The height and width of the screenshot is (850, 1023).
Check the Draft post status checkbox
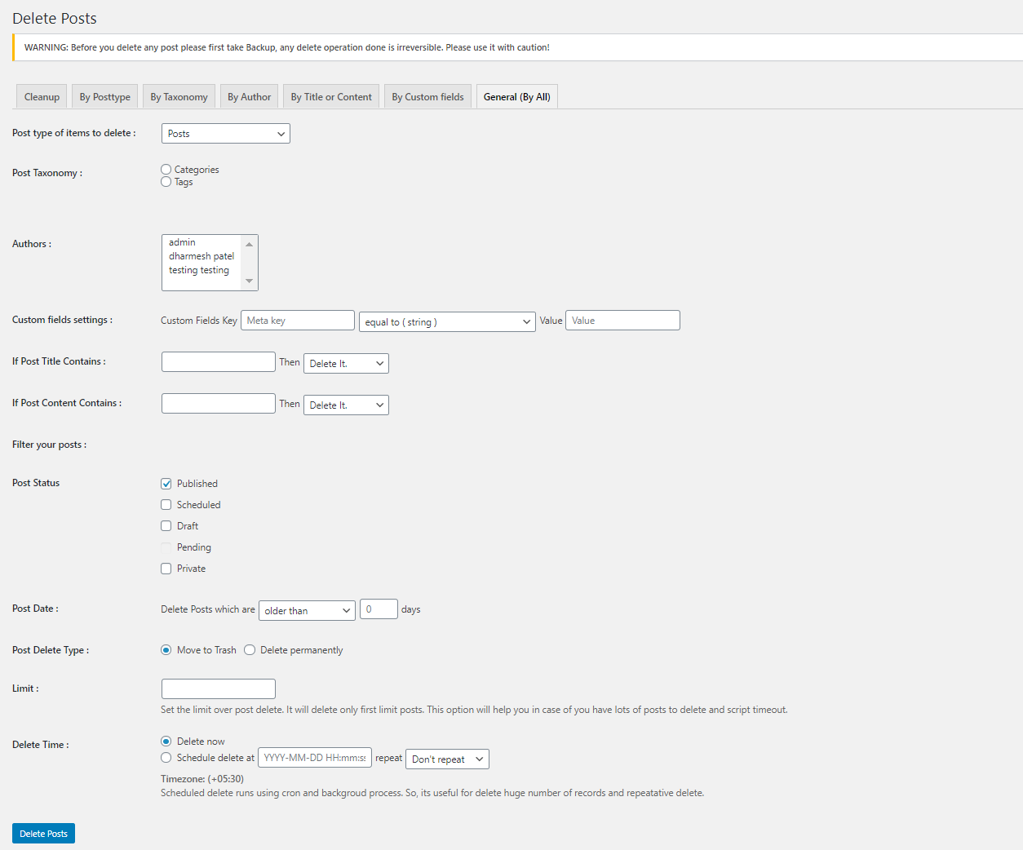pos(166,525)
